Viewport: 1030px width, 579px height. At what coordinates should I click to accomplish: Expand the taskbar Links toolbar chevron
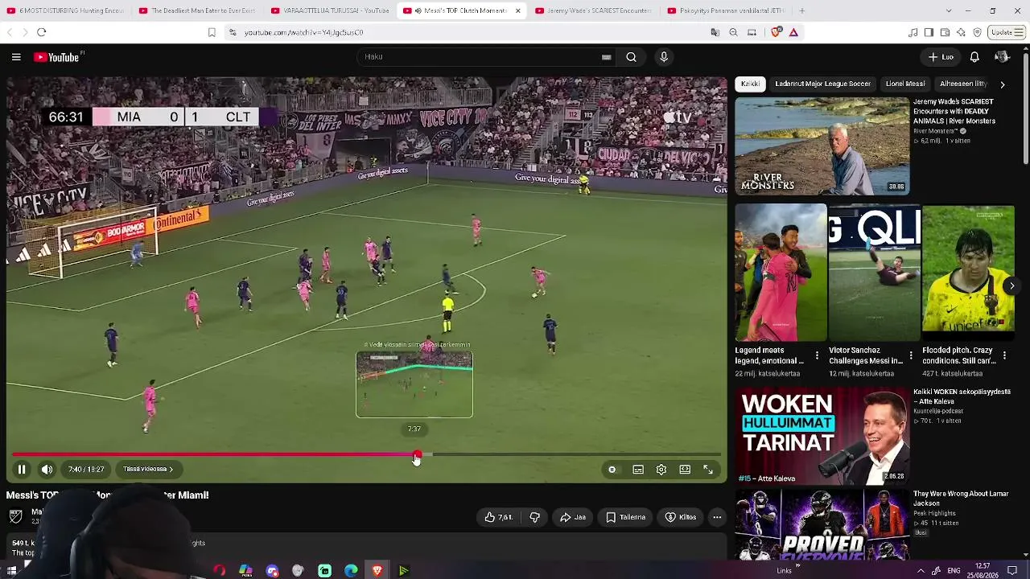[797, 566]
